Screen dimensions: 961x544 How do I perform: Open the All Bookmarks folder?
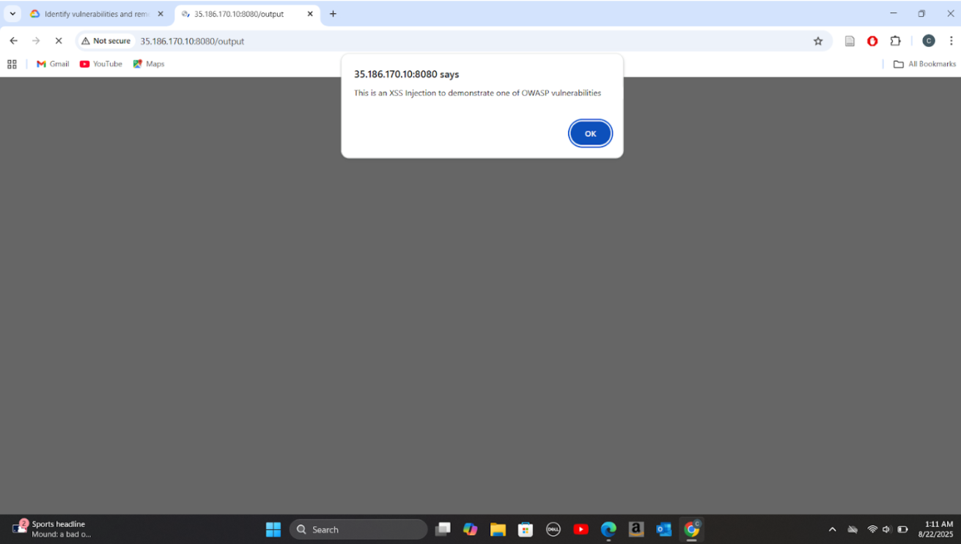point(924,64)
